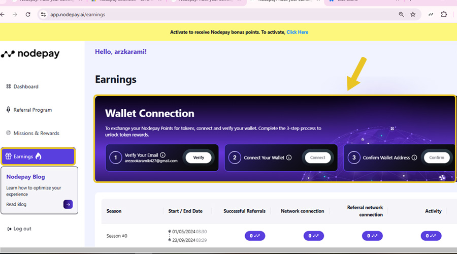
Task: Click step 2 circle in Wallet Connection
Action: click(x=235, y=158)
